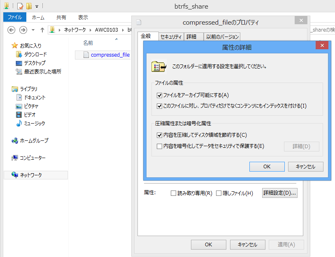
Task: Select the compressed_file item in file list
Action: click(x=110, y=55)
